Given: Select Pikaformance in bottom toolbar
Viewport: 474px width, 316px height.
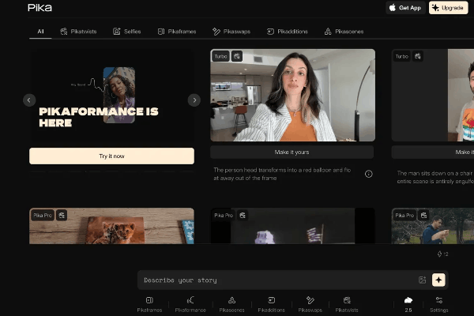Looking at the screenshot, I should [190, 304].
